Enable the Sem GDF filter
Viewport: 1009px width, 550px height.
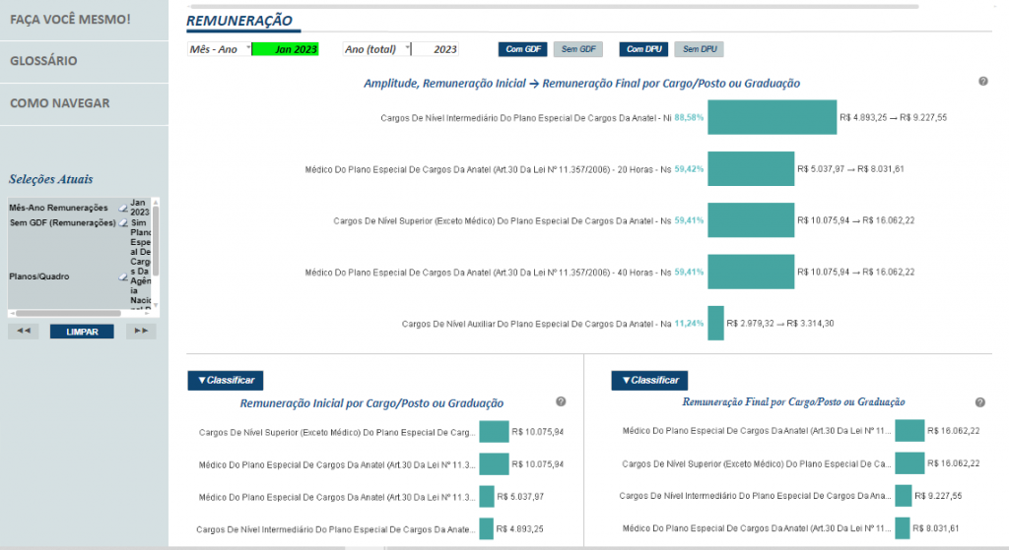click(x=577, y=49)
